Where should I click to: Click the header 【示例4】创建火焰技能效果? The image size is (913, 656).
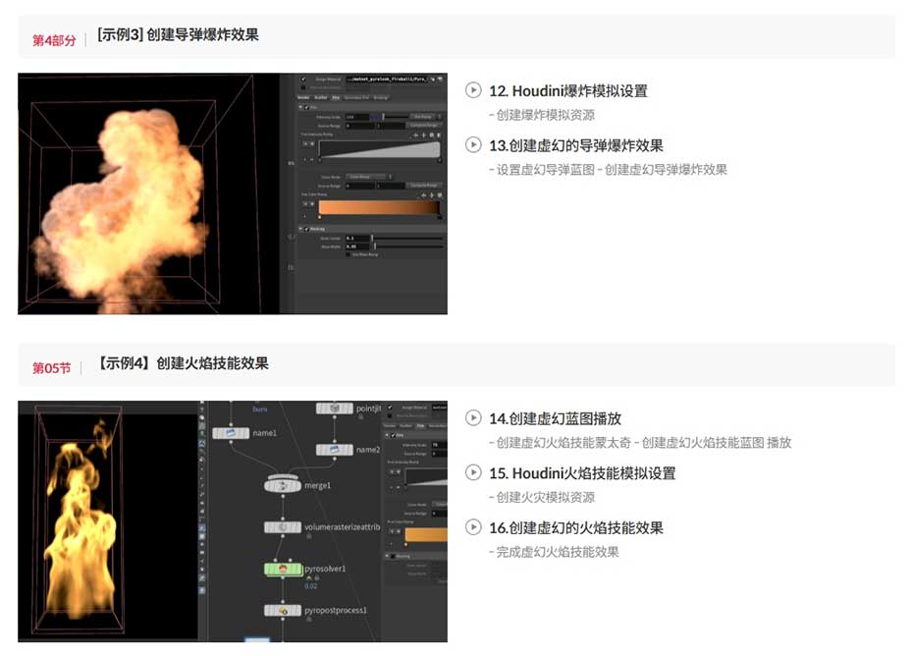[183, 363]
